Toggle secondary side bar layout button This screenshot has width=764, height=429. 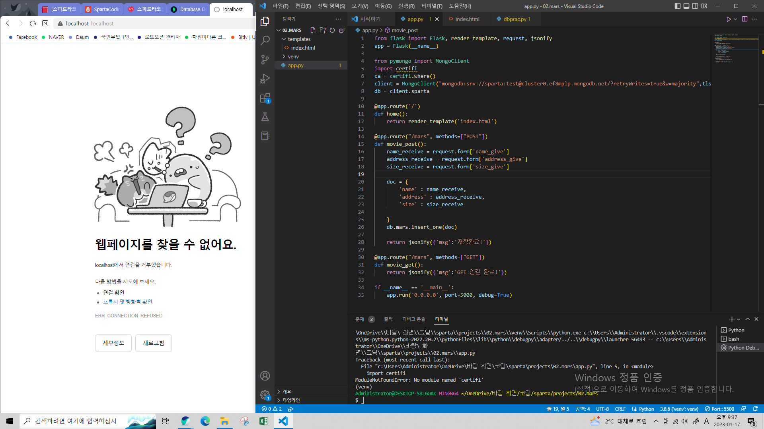point(695,6)
